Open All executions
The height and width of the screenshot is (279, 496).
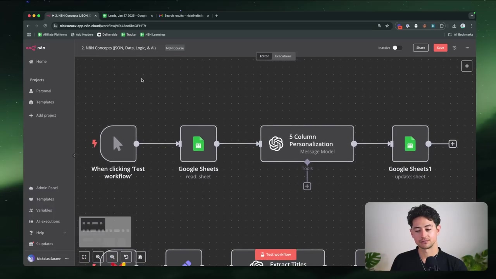(x=45, y=221)
